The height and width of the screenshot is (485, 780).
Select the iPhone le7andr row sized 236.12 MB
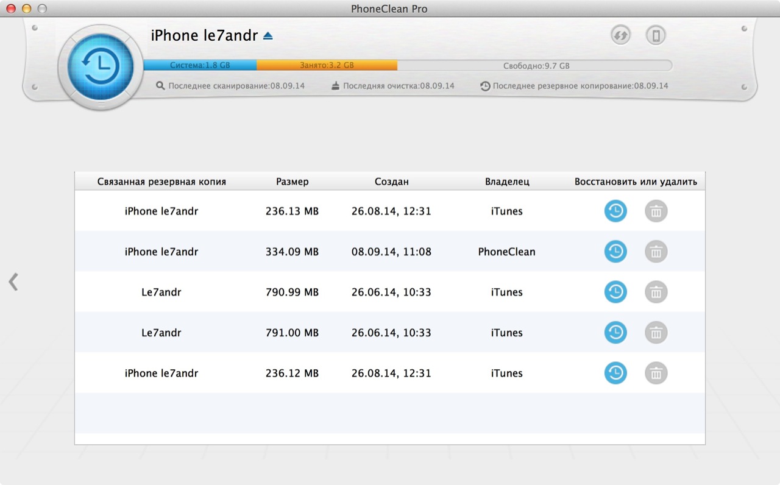coord(390,373)
